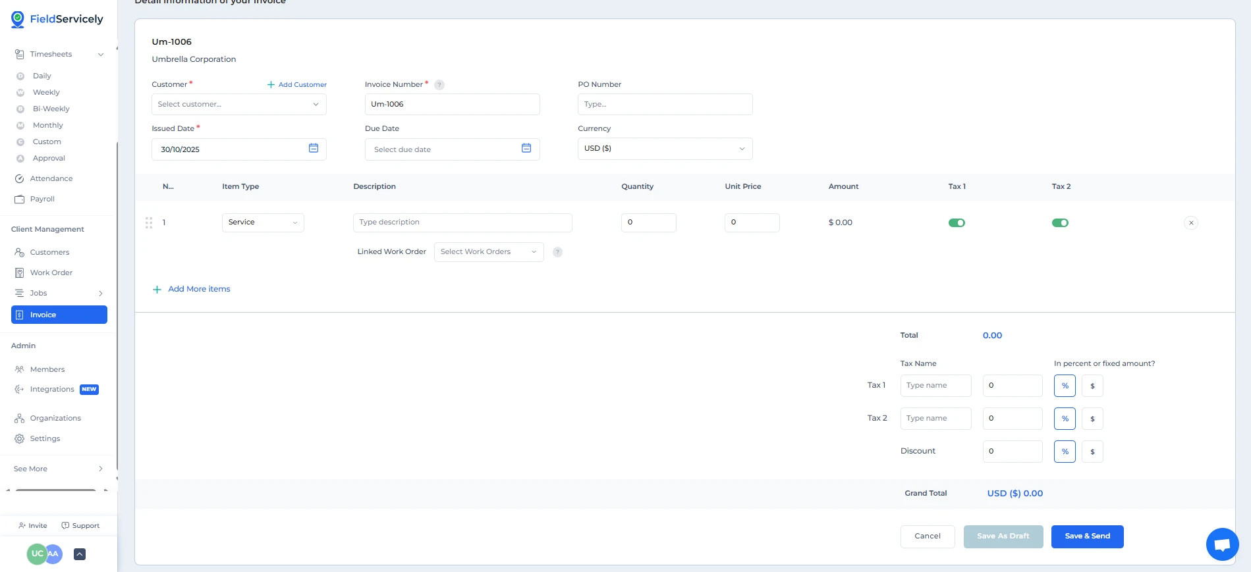This screenshot has width=1251, height=572.
Task: Collapse the Timesheets section chevron
Action: tap(101, 55)
